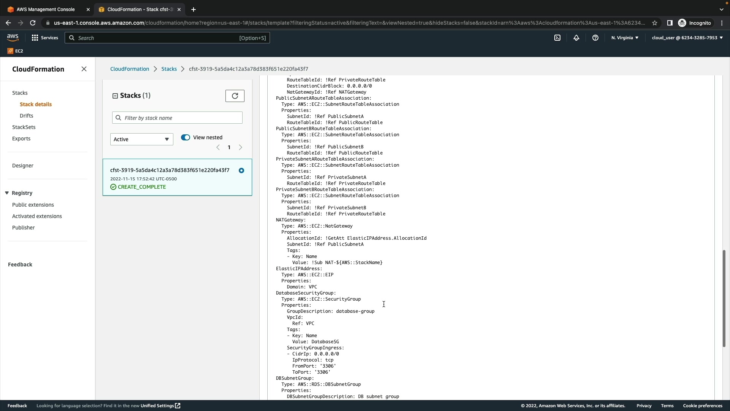Open the notifications bell

pyautogui.click(x=576, y=38)
